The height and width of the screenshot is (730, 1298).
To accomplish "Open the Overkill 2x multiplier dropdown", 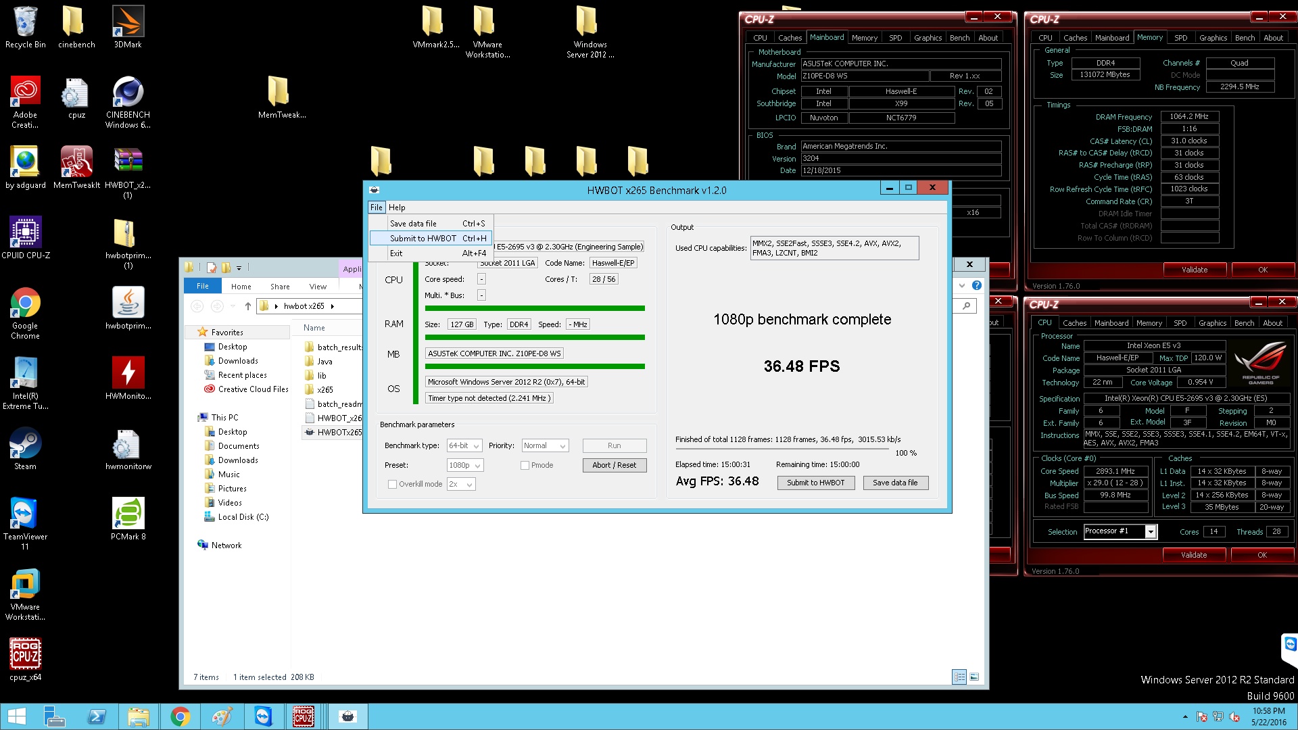I will click(x=461, y=485).
